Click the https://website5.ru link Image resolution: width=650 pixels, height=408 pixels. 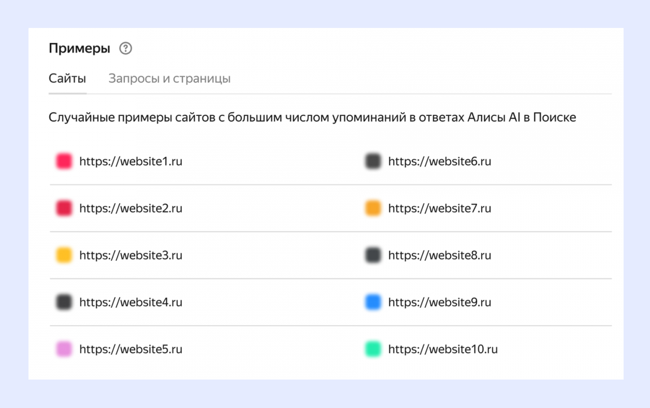click(131, 349)
